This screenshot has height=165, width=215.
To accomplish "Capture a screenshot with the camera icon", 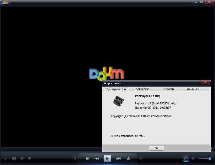I will (x=14, y=158).
